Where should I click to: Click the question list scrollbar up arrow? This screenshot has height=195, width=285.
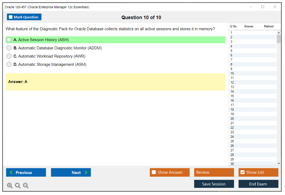(x=279, y=32)
